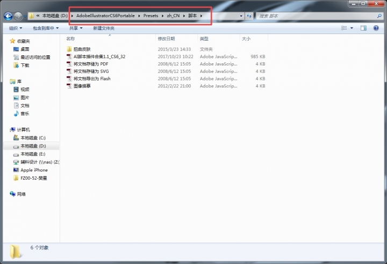Click the 新建文件夹 button
The height and width of the screenshot is (264, 387).
tap(103, 28)
